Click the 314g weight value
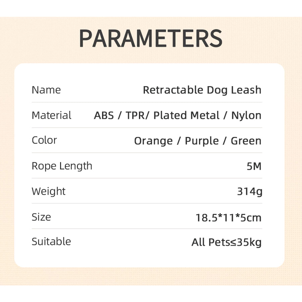This screenshot has width=302, height=302. click(250, 192)
